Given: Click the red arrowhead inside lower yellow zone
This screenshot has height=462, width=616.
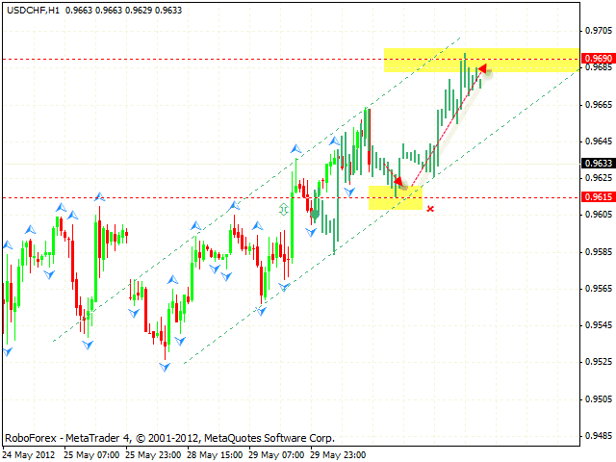Looking at the screenshot, I should click(398, 180).
